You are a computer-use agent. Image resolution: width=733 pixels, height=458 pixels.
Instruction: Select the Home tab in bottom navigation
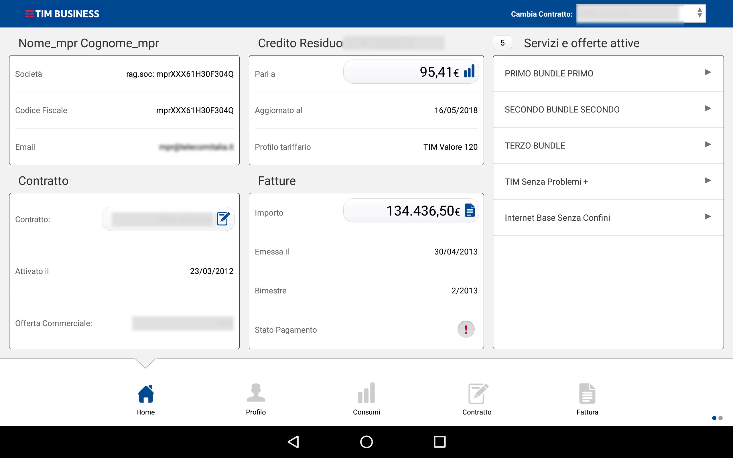click(146, 394)
